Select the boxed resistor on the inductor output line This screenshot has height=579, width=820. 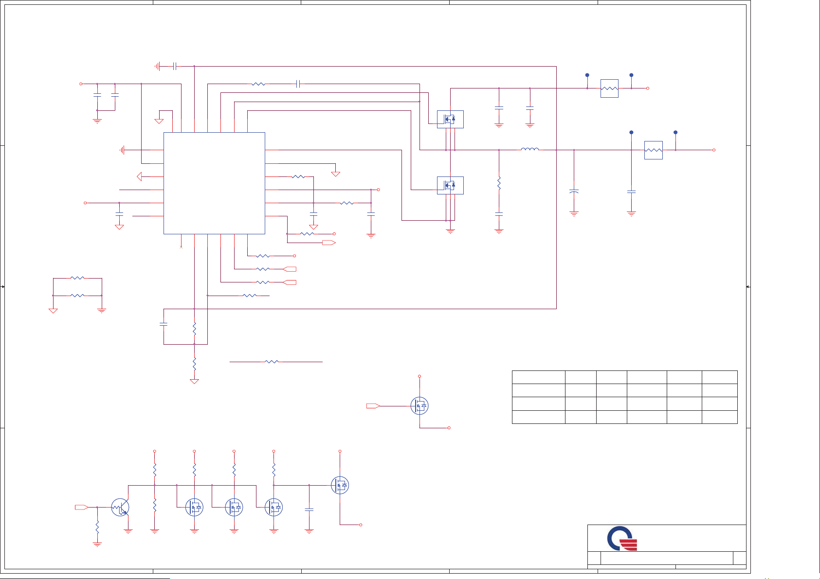coord(653,150)
